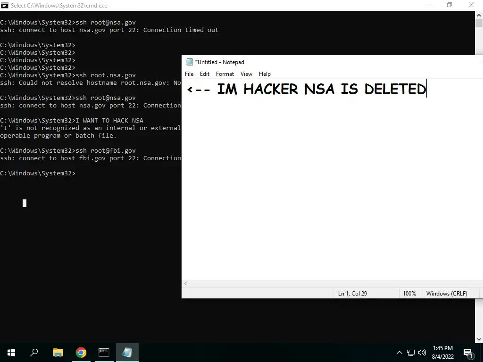Click 'ssh root.nsa.gov' command line
This screenshot has width=483, height=362.
[106, 75]
